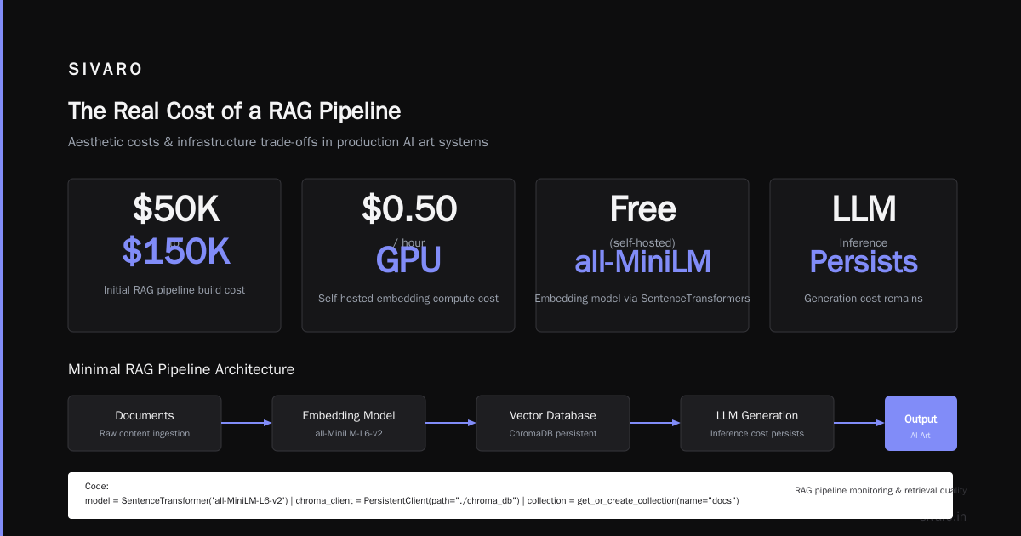Image resolution: width=1021 pixels, height=536 pixels.
Task: Select the $50K build cost card
Action: (174, 255)
